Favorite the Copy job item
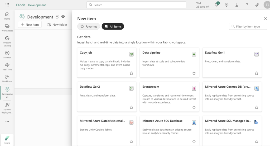The width and height of the screenshot is (270, 146). pyautogui.click(x=131, y=73)
